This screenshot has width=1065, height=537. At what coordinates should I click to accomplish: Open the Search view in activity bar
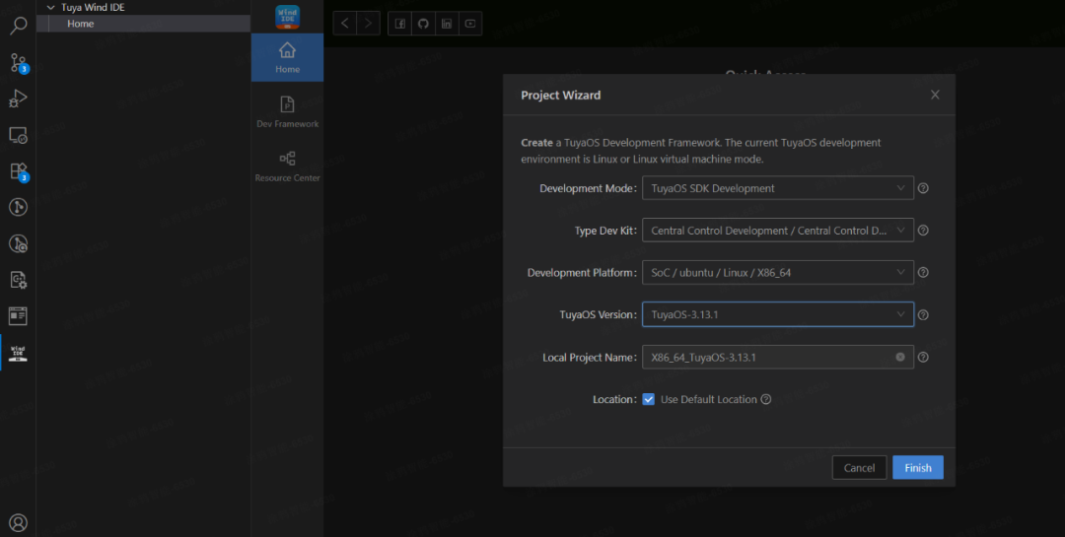(19, 26)
